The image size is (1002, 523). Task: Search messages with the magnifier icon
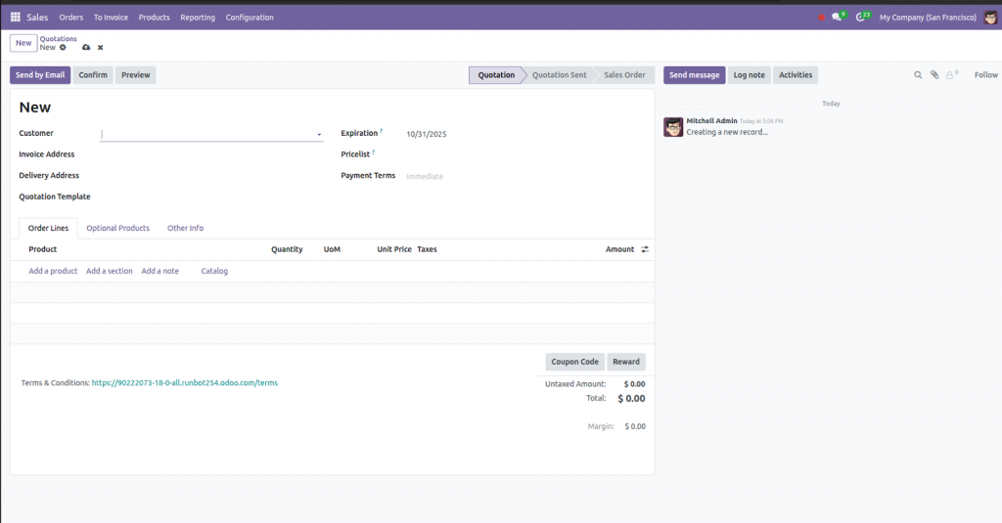point(918,75)
